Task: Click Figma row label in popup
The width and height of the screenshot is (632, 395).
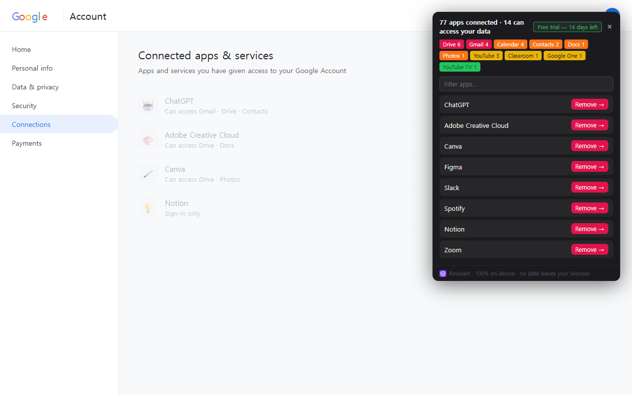Action: pos(453,167)
